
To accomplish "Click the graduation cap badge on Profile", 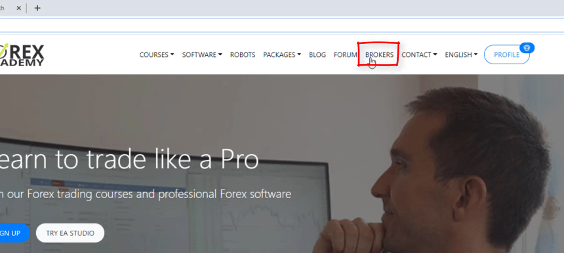I will coord(527,48).
